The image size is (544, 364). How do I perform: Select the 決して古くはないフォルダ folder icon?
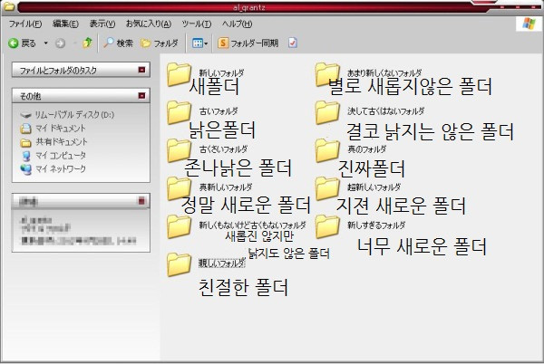coord(327,112)
